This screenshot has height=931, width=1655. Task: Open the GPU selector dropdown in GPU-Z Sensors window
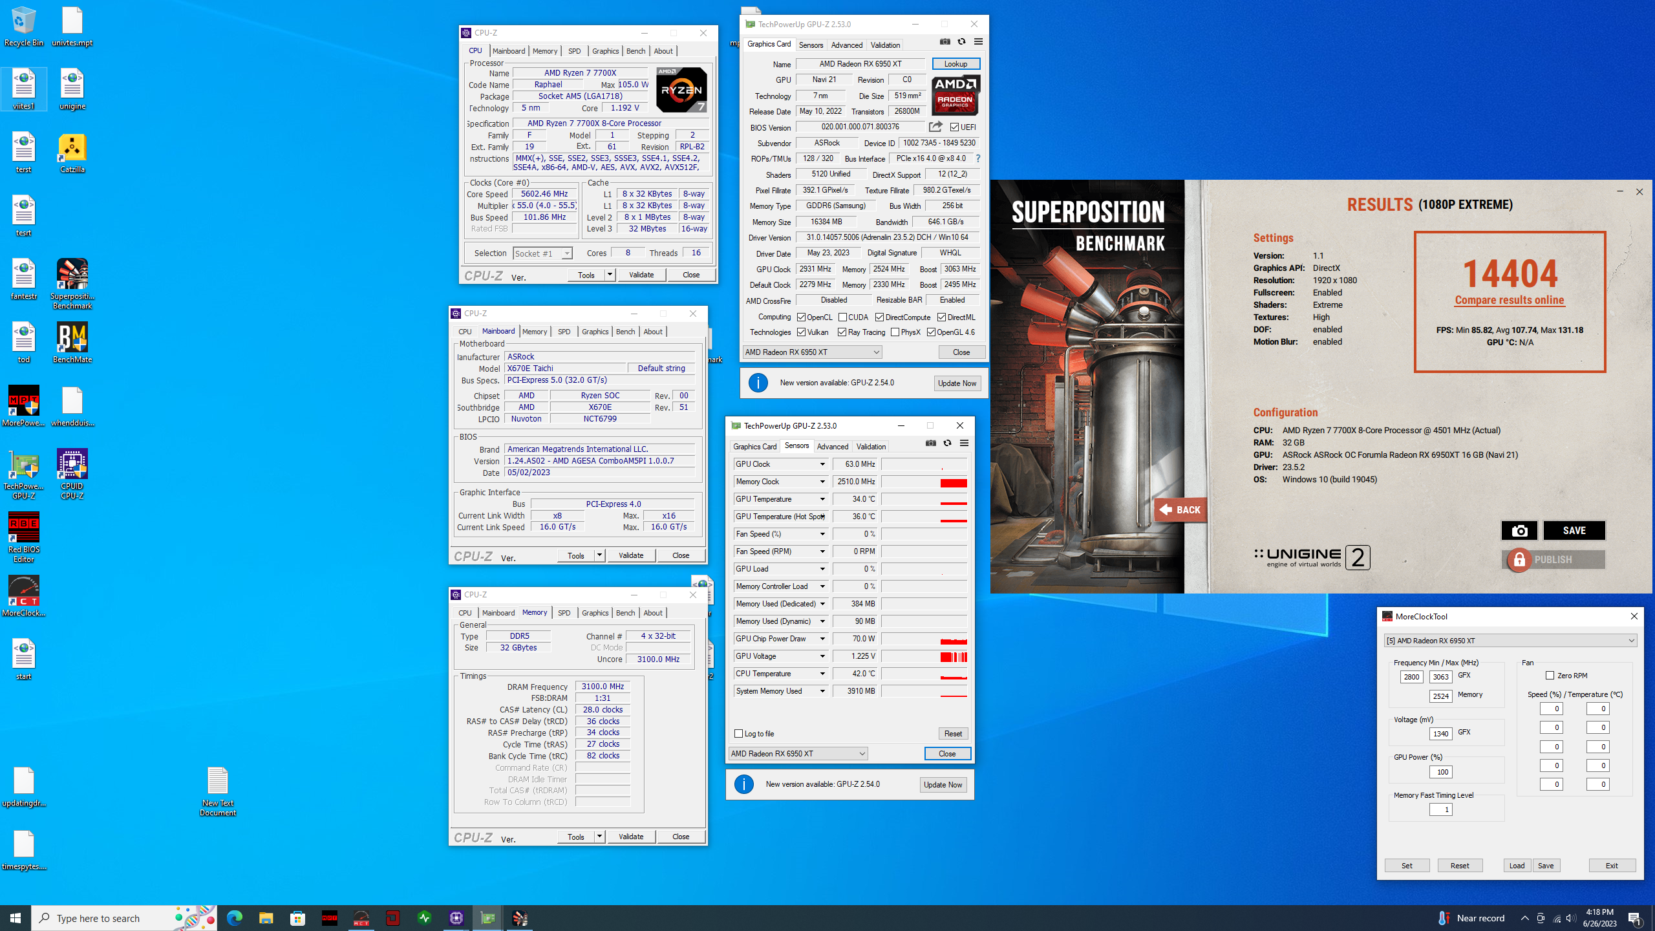click(x=798, y=754)
